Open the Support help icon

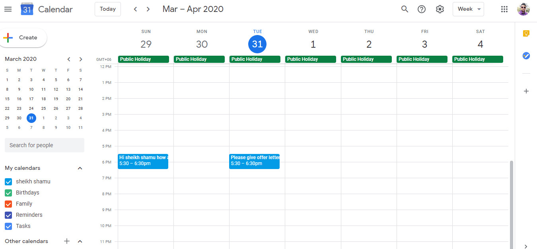coord(422,9)
